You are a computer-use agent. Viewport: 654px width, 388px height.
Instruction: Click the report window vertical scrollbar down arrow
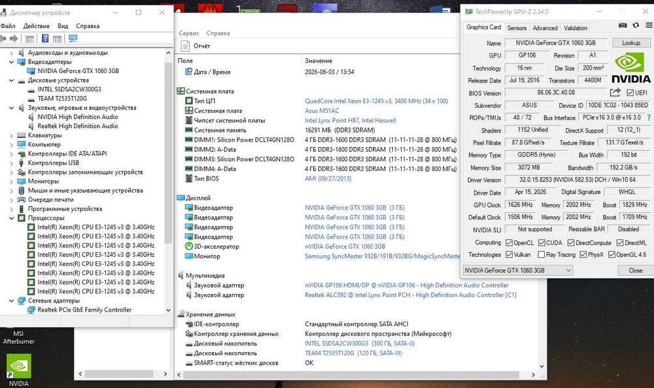pyautogui.click(x=542, y=366)
